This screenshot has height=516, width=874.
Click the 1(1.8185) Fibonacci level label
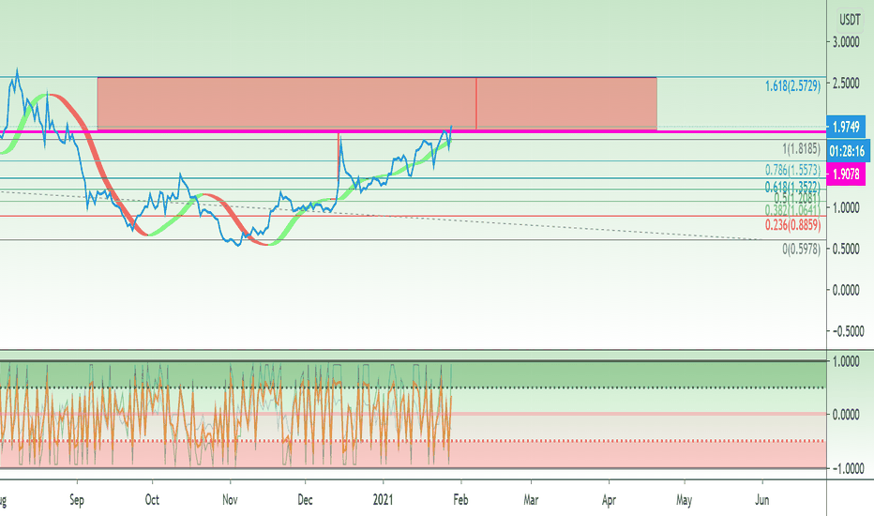(x=801, y=149)
